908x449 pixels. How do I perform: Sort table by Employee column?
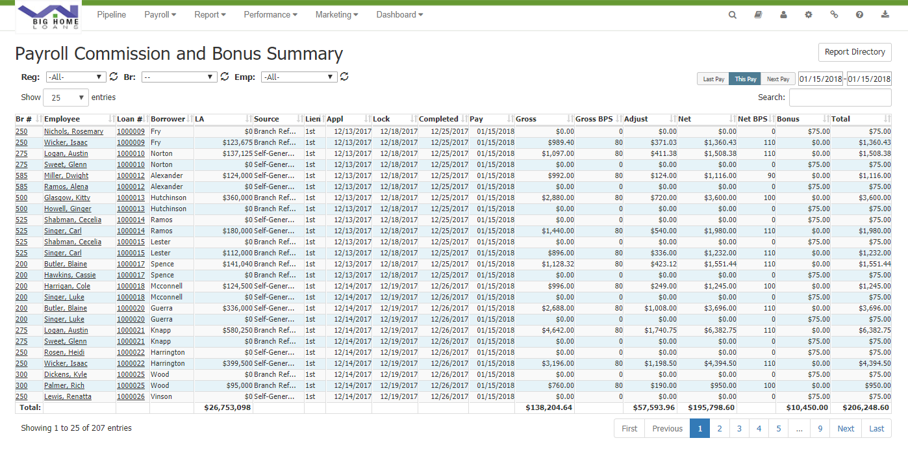click(79, 119)
